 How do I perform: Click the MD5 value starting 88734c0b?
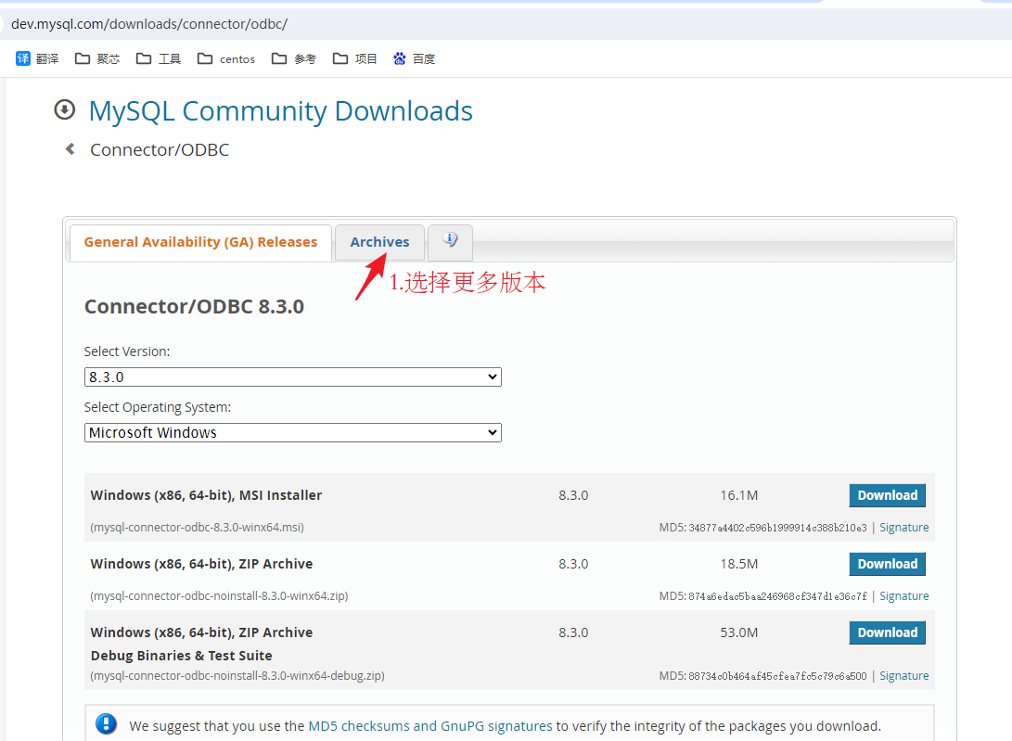(777, 676)
